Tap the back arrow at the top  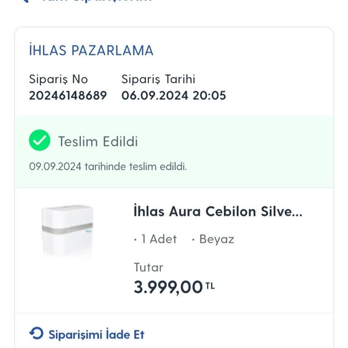pyautogui.click(x=26, y=1)
